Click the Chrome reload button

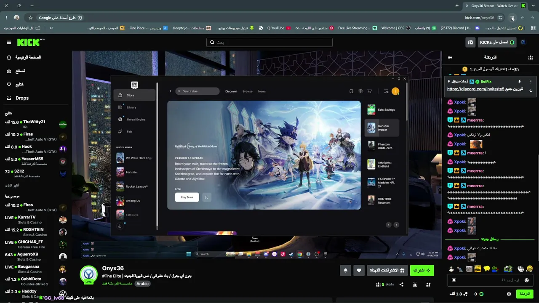click(512, 18)
